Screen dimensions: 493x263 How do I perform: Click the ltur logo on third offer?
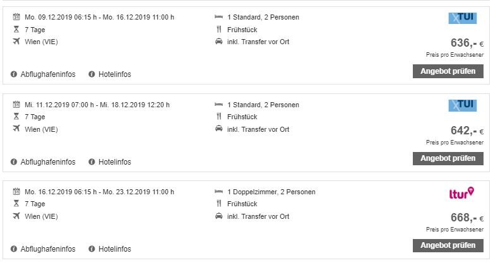point(461,193)
